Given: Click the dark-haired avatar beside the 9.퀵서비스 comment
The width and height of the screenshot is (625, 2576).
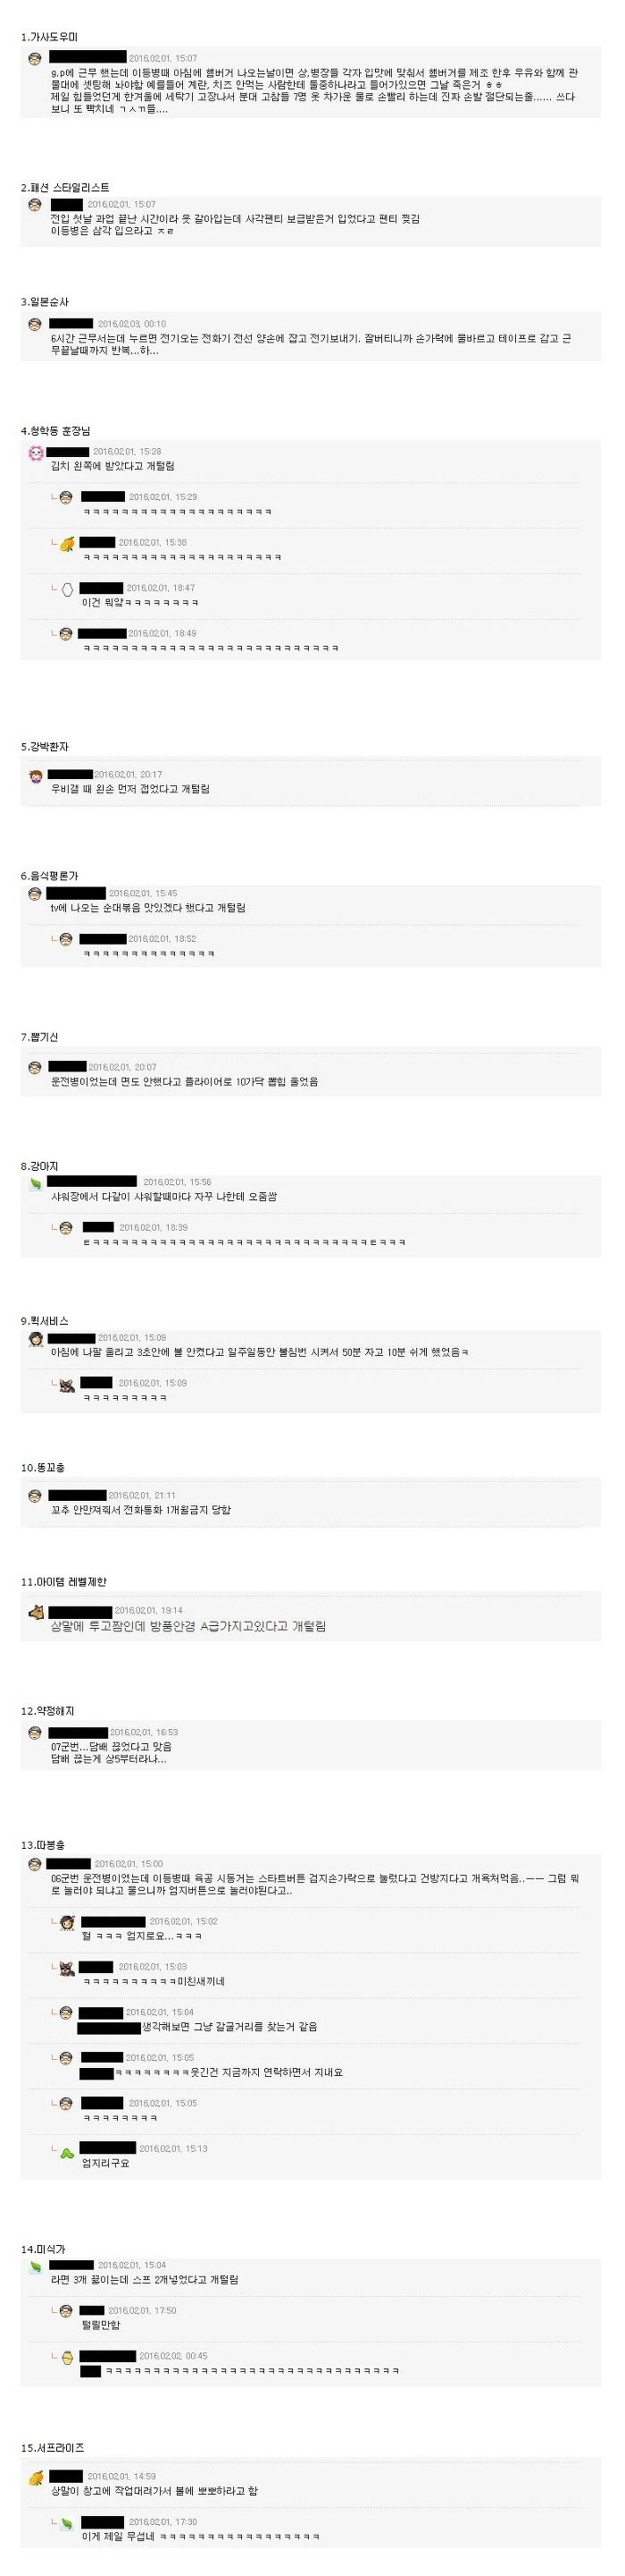Looking at the screenshot, I should [x=36, y=1339].
